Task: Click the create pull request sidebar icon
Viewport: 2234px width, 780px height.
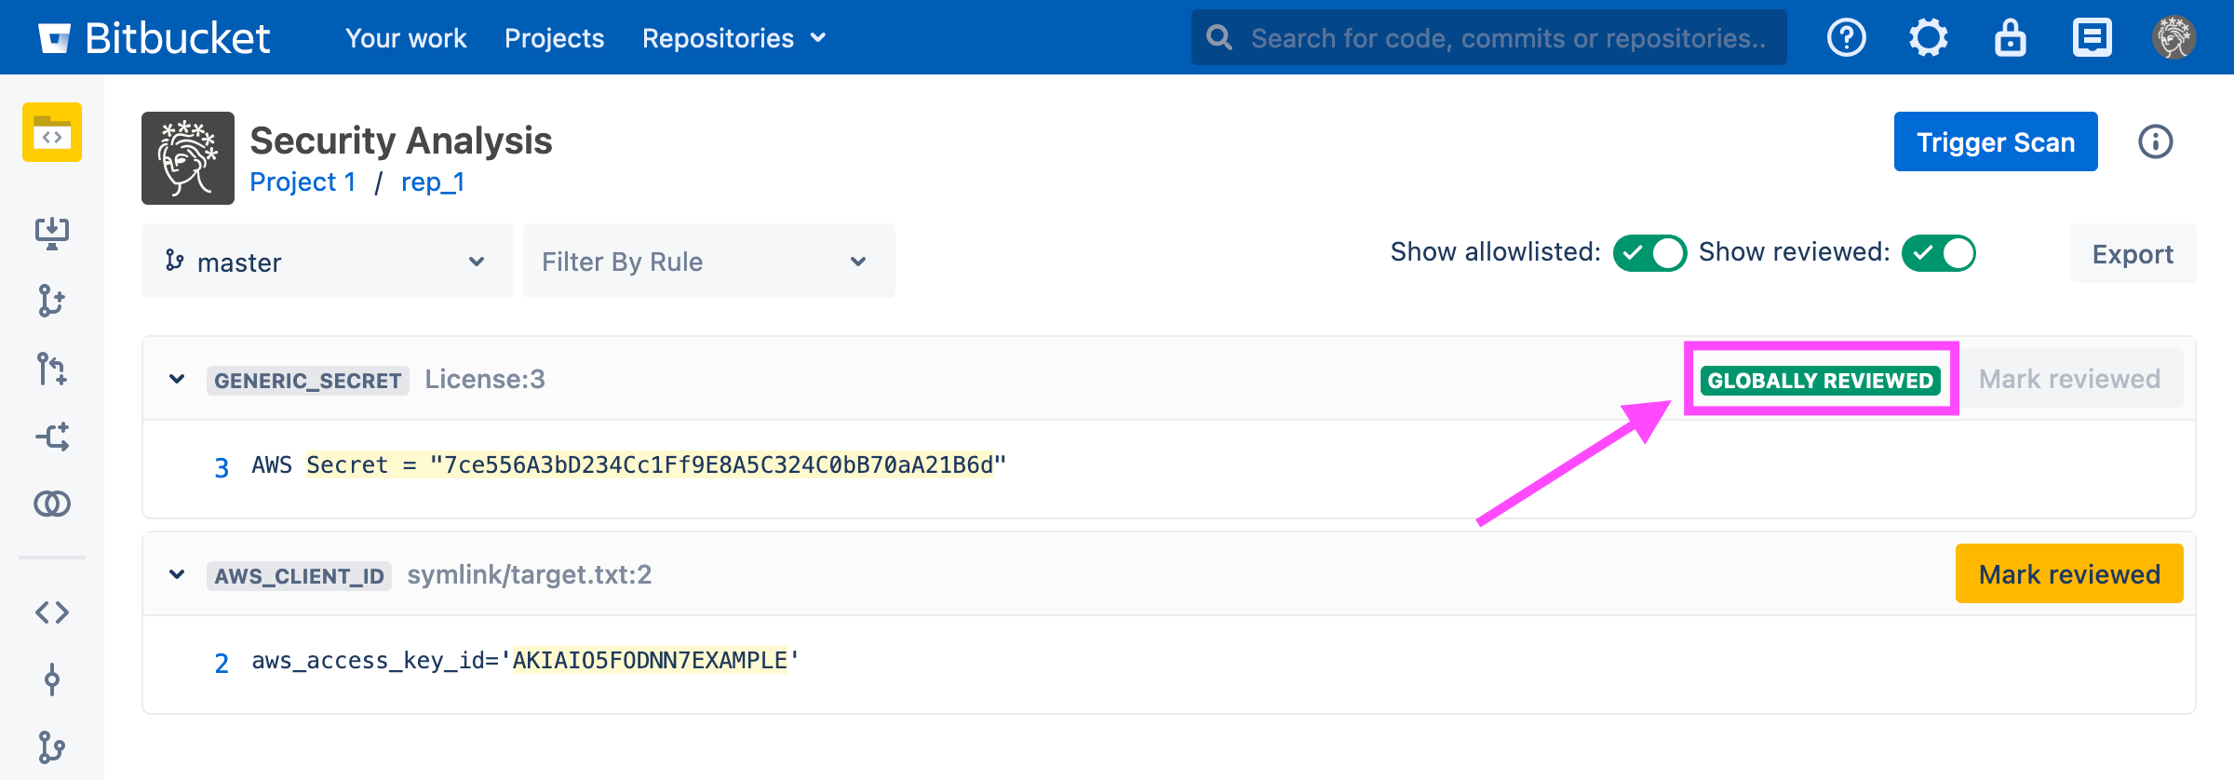Action: pyautogui.click(x=52, y=369)
